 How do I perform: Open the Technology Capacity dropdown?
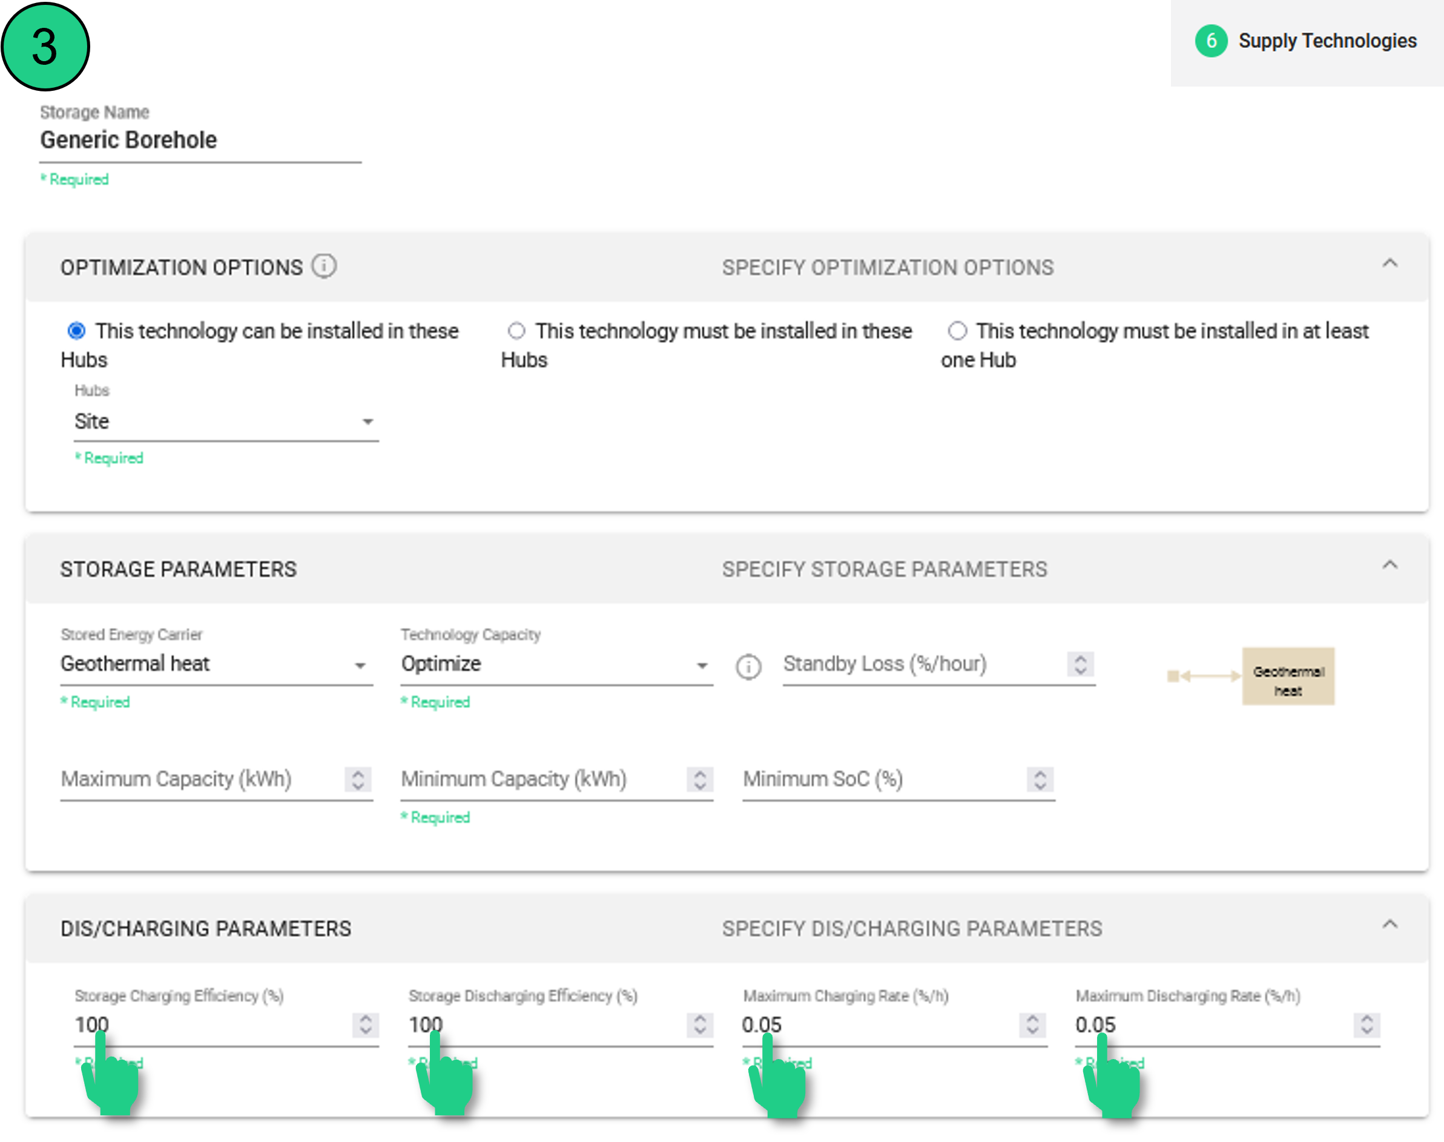click(556, 665)
